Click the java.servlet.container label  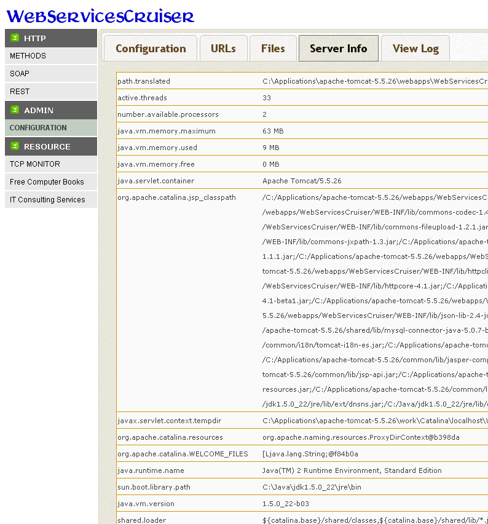coord(155,181)
